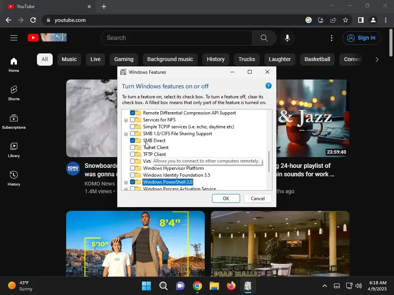The width and height of the screenshot is (394, 295).
Task: Start voice search with the microphone icon
Action: 287,38
